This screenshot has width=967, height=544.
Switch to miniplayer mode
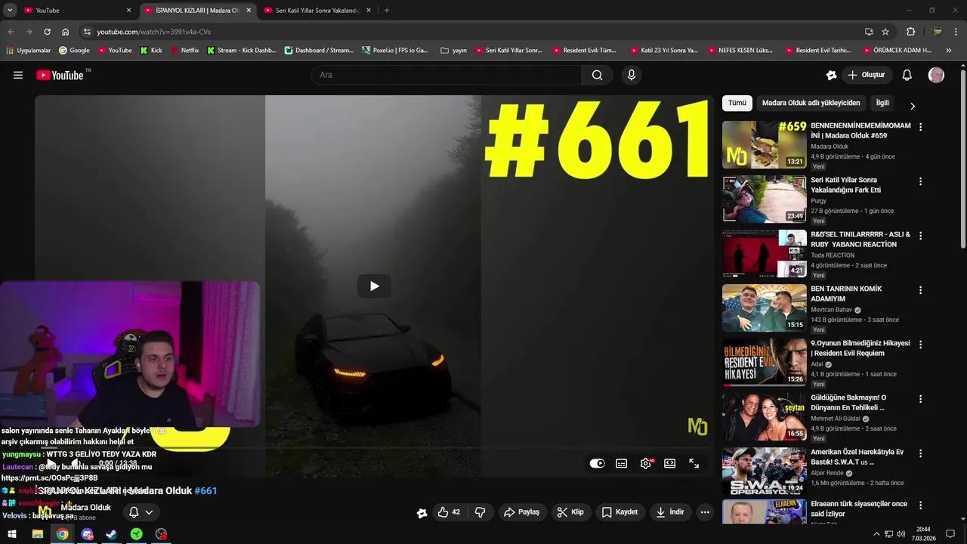[669, 463]
